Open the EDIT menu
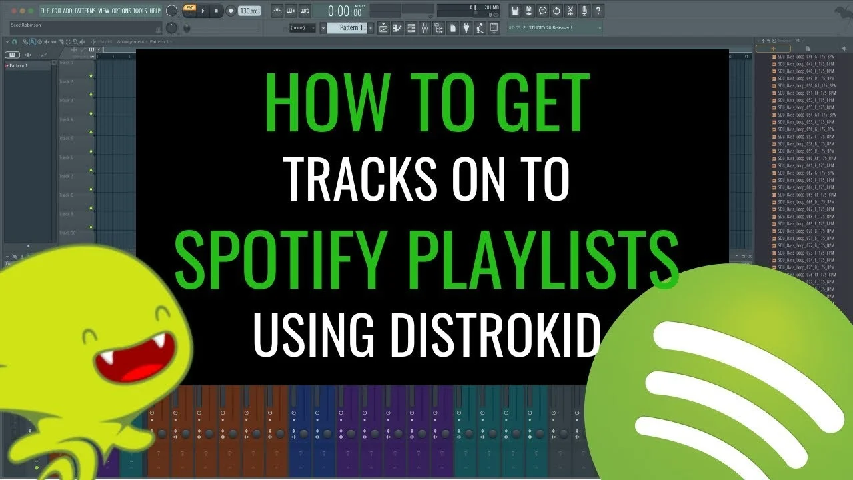 56,11
